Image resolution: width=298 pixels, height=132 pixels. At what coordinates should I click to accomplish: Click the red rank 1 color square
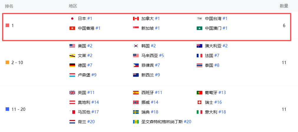(7, 26)
